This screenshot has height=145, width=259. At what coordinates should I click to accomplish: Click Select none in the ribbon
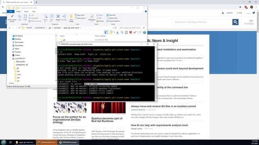coord(112,18)
